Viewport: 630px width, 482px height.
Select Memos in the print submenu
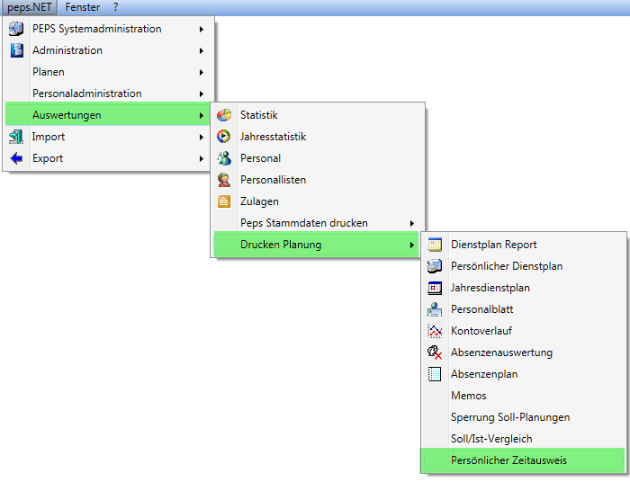coord(522,396)
